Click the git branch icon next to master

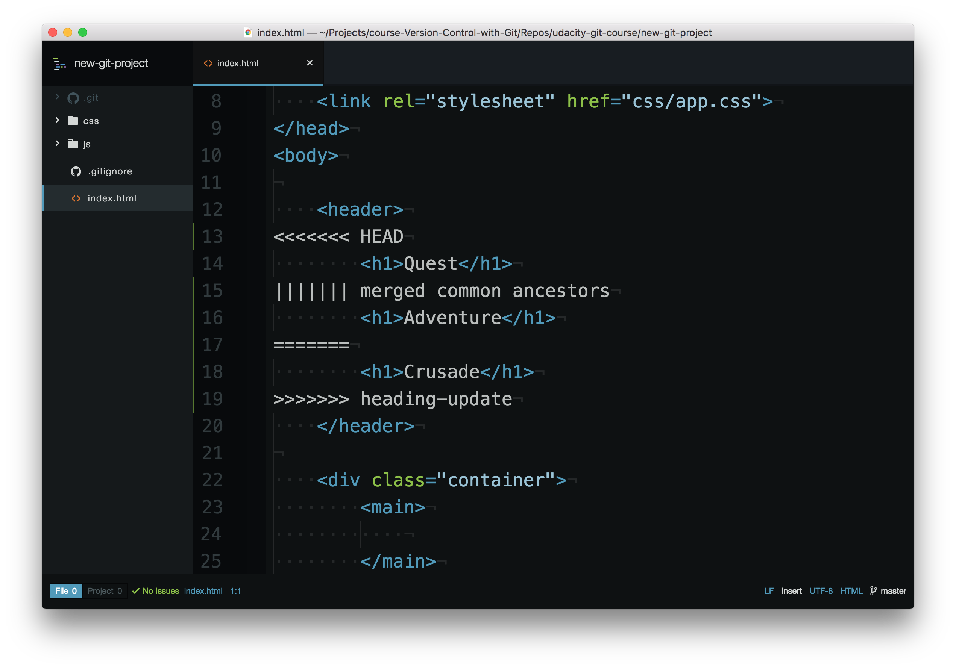click(x=873, y=590)
